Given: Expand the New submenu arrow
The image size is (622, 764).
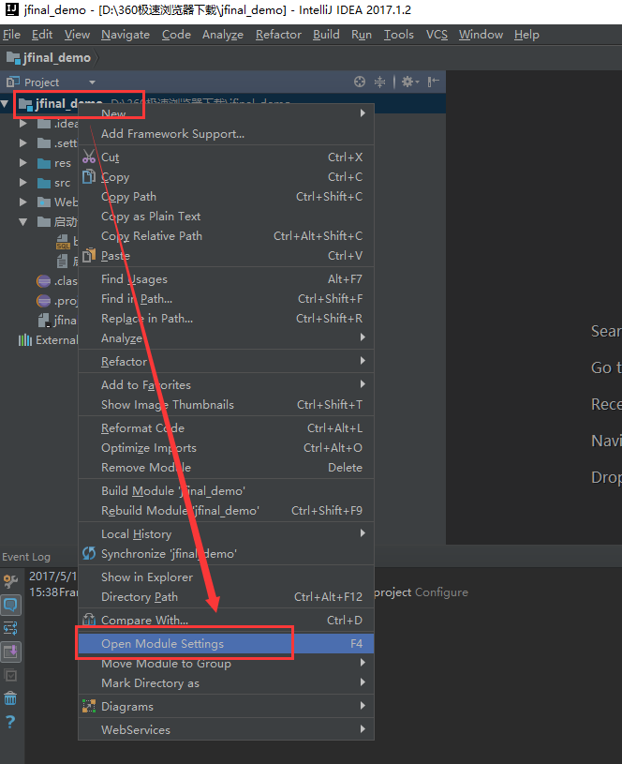Looking at the screenshot, I should [x=363, y=113].
